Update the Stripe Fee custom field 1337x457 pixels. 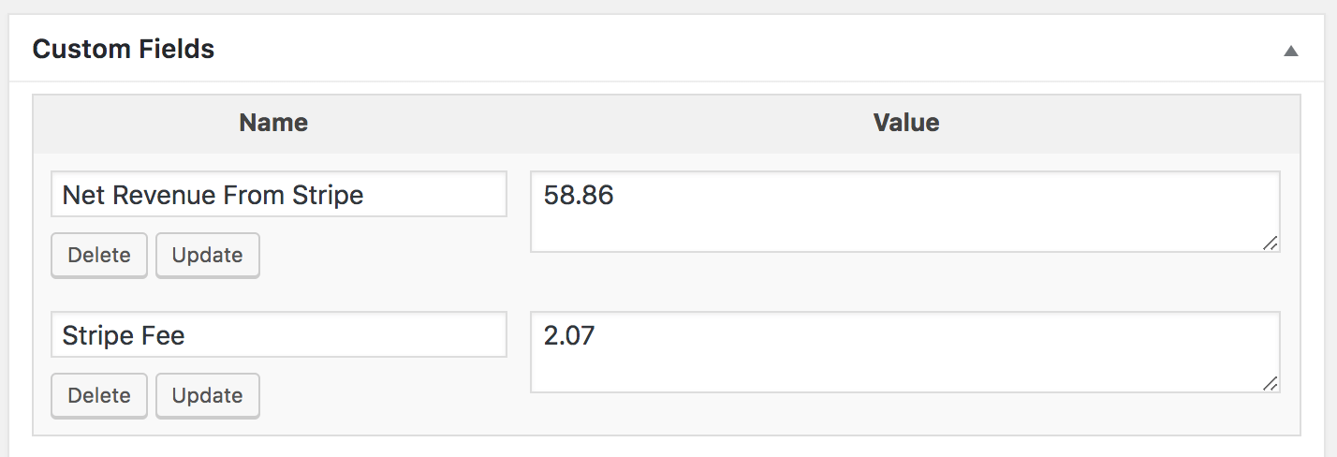click(207, 395)
